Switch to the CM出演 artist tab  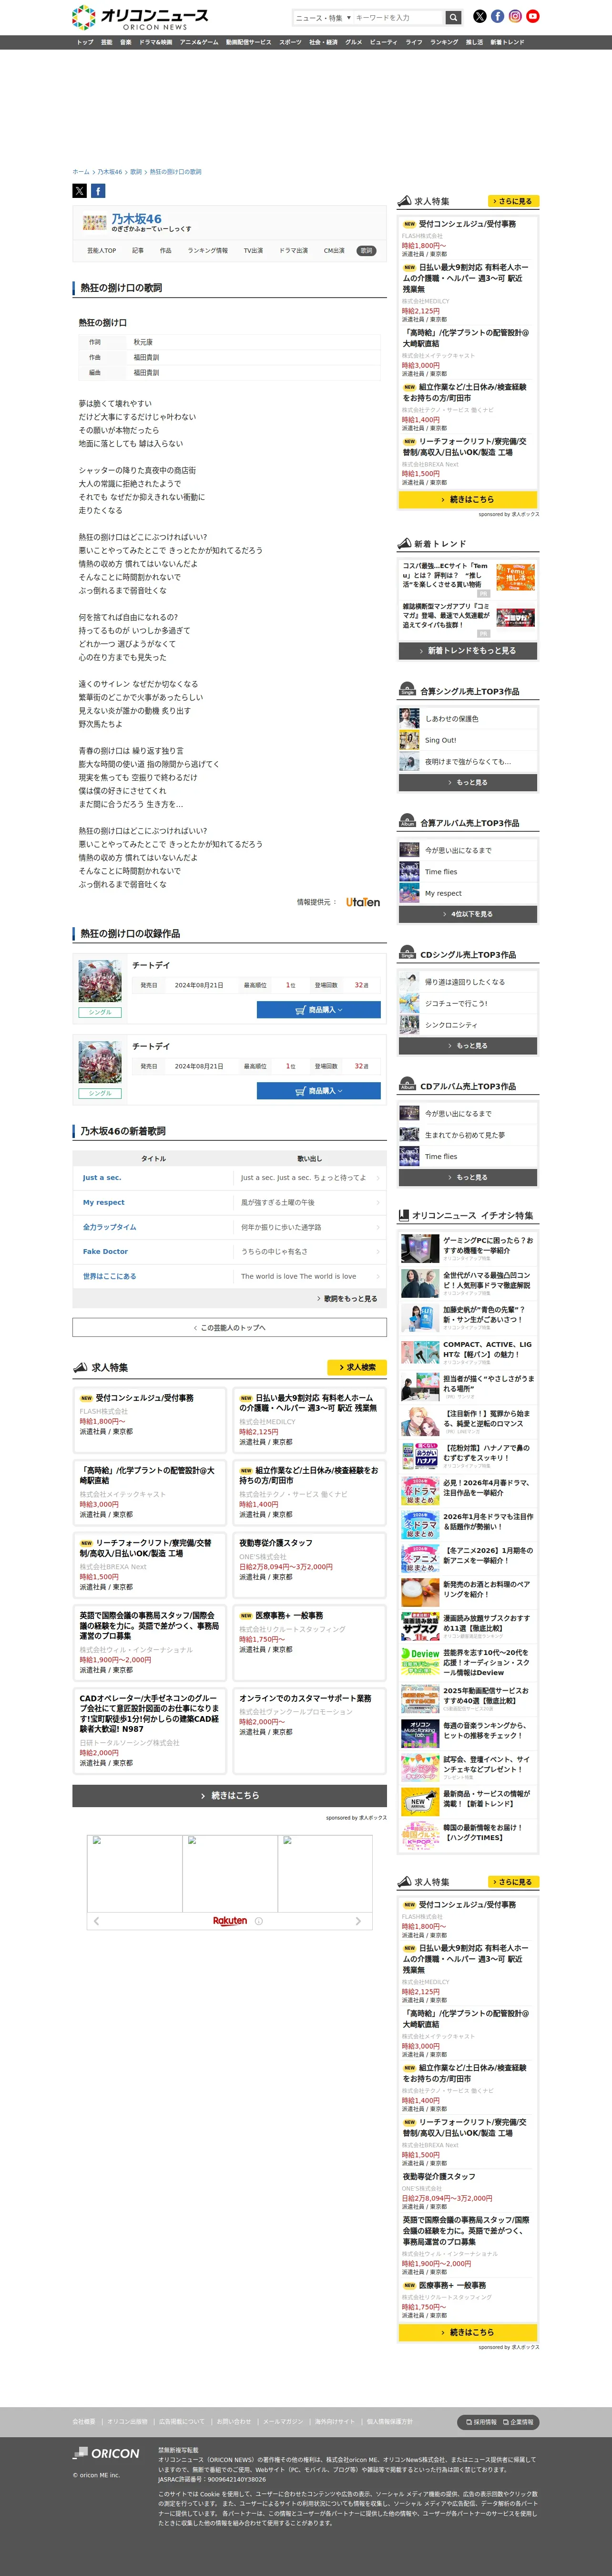point(334,251)
